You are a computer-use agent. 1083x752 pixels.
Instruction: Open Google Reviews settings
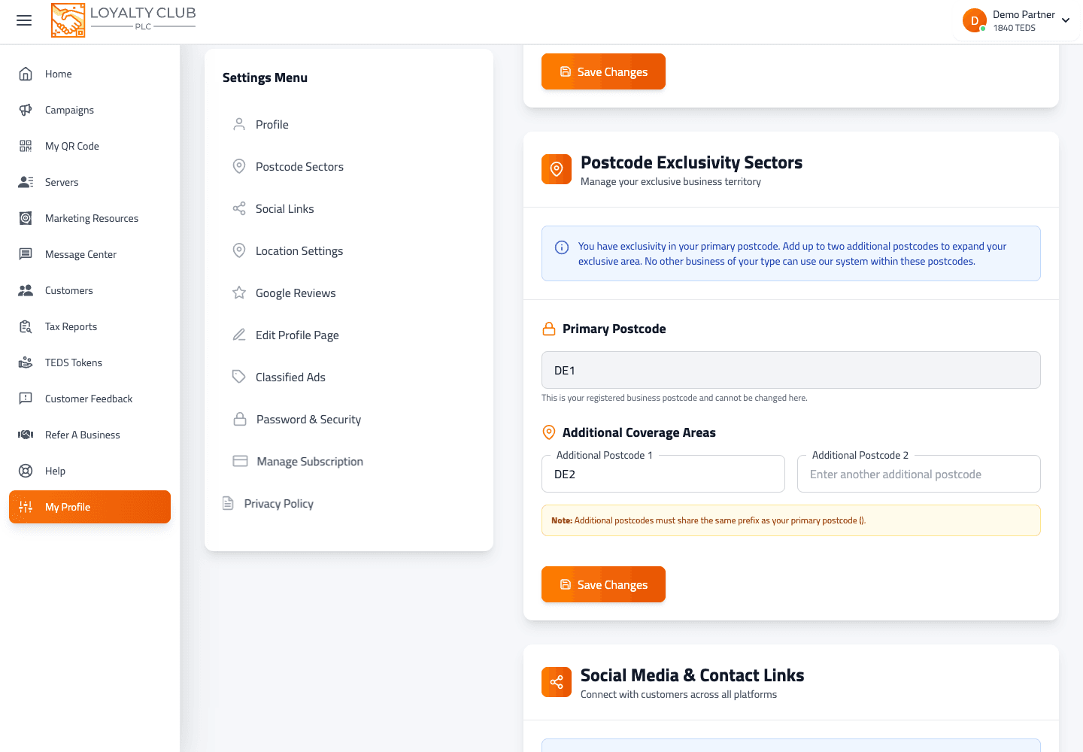coord(349,293)
